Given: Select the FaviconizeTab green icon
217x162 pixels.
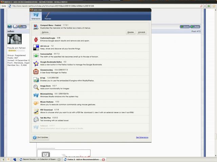Looking at the screenshot, I should coord(36,55).
